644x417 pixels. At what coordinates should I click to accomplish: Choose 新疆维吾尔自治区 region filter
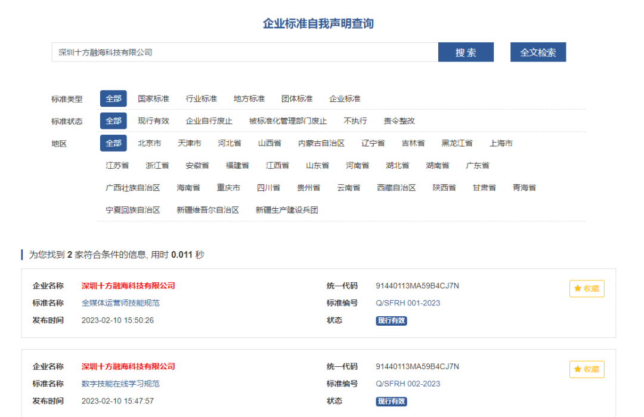tap(208, 210)
